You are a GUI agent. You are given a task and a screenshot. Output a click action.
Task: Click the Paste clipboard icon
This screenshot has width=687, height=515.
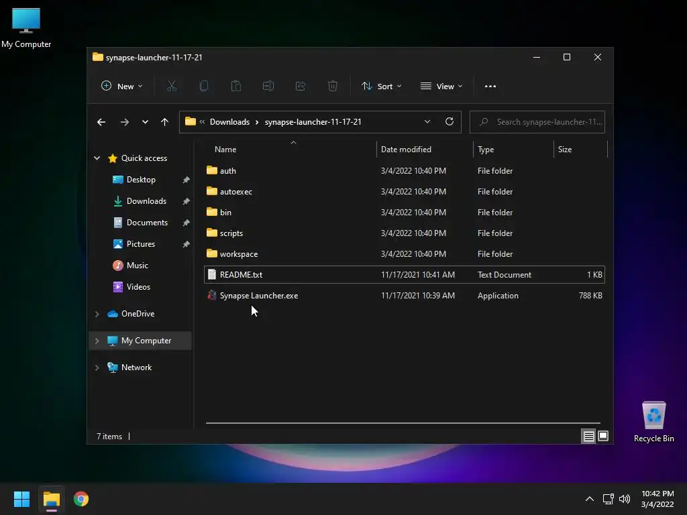tap(236, 86)
